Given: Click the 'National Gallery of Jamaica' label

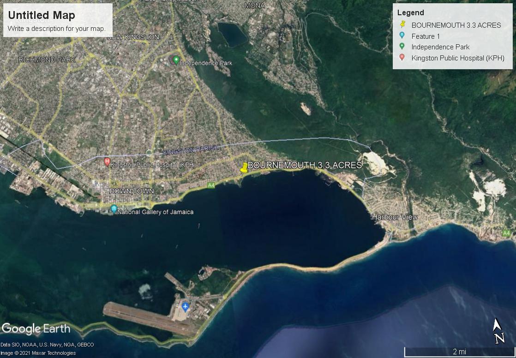Looking at the screenshot, I should click(x=156, y=212).
